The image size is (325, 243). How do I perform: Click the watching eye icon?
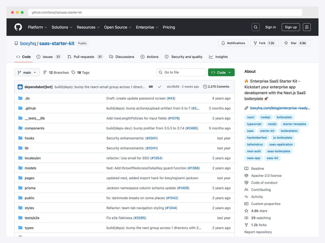pos(246,218)
